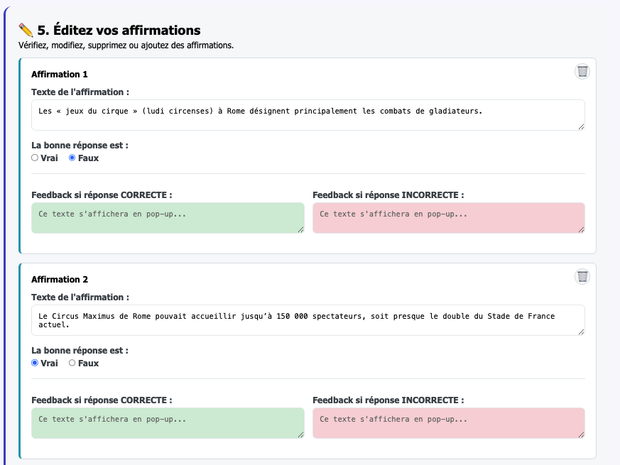This screenshot has width=620, height=465.
Task: Click resize grip on Affirmation 1 pink feedback box
Action: [x=581, y=229]
